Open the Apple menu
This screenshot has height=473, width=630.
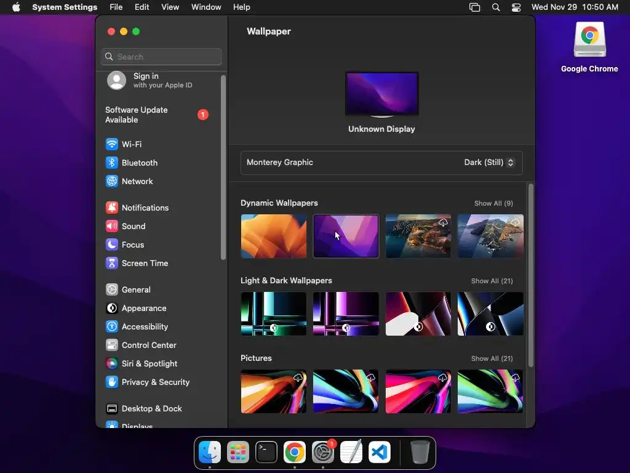pos(16,7)
